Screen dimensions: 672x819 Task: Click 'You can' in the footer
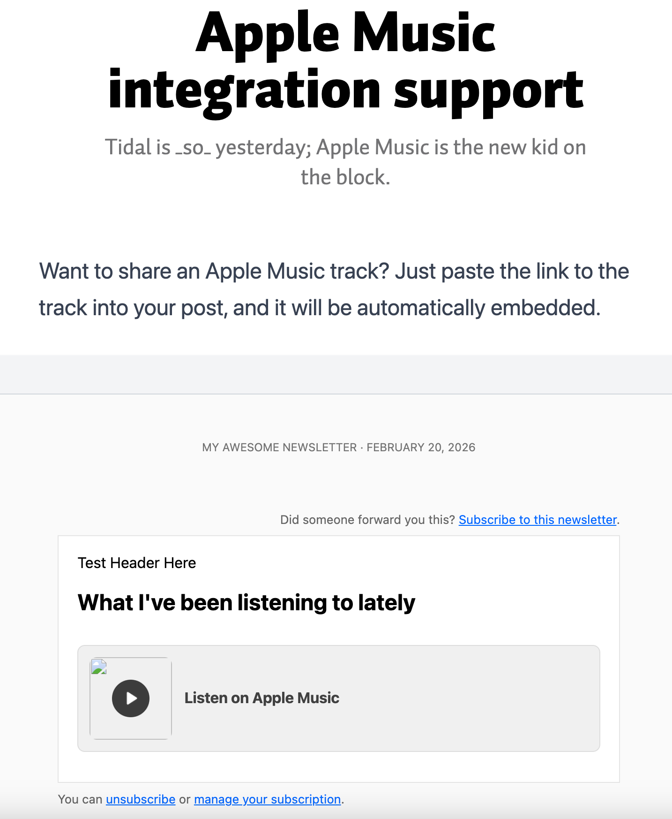point(80,799)
